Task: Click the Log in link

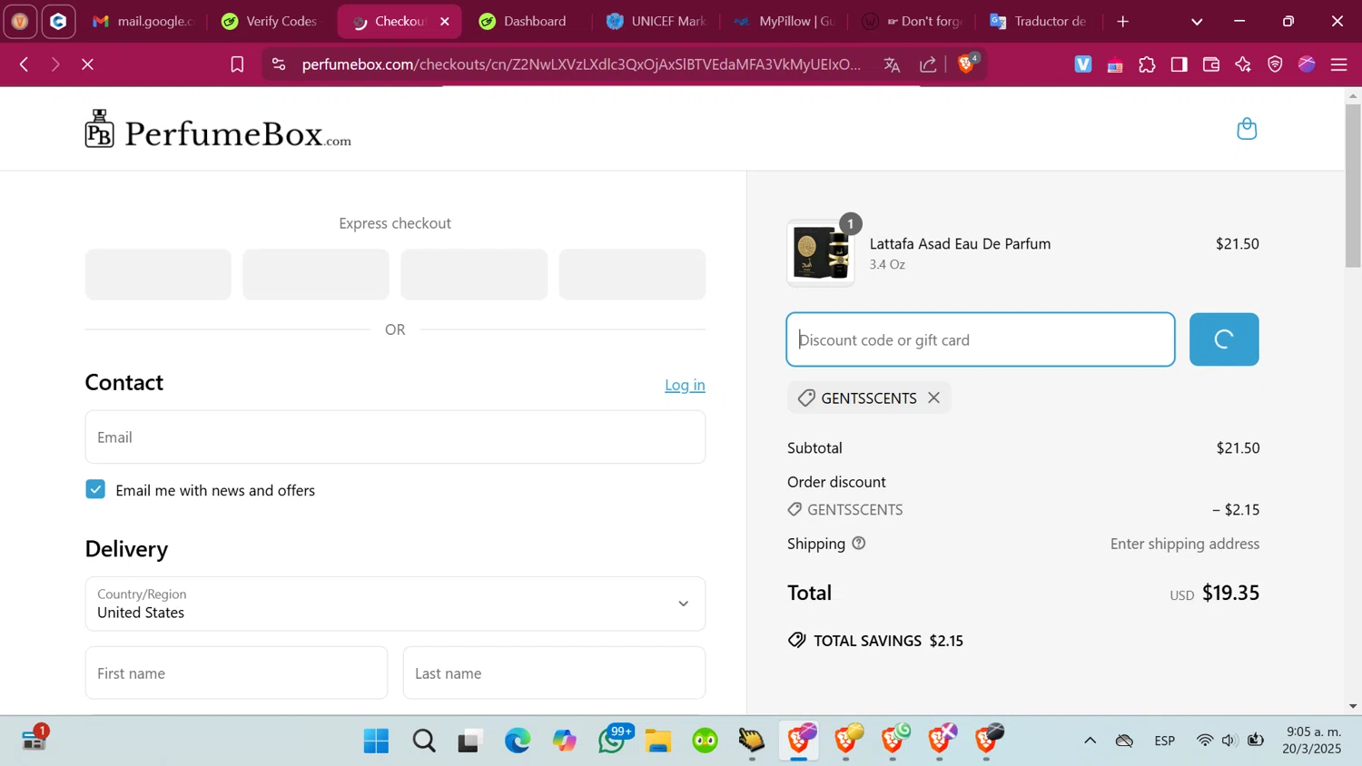Action: 685,385
